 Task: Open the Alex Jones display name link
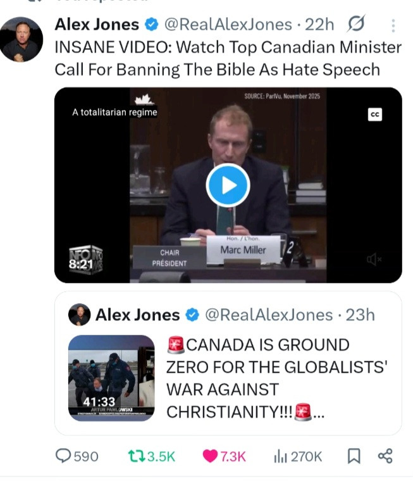97,25
